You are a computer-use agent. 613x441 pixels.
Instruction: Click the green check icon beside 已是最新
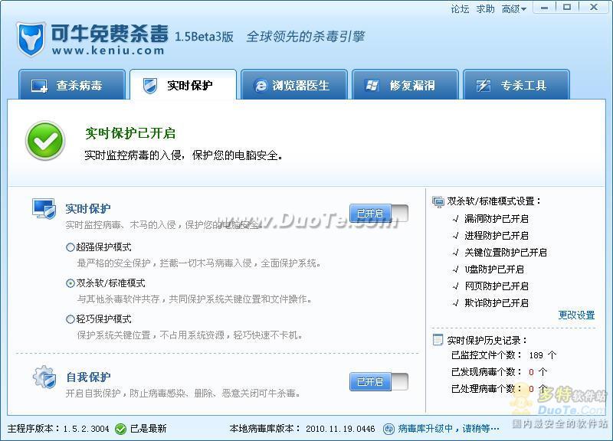click(121, 429)
